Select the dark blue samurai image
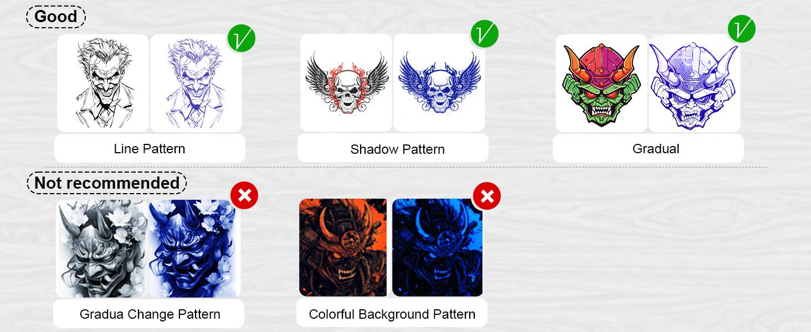The height and width of the screenshot is (332, 811). tap(438, 248)
